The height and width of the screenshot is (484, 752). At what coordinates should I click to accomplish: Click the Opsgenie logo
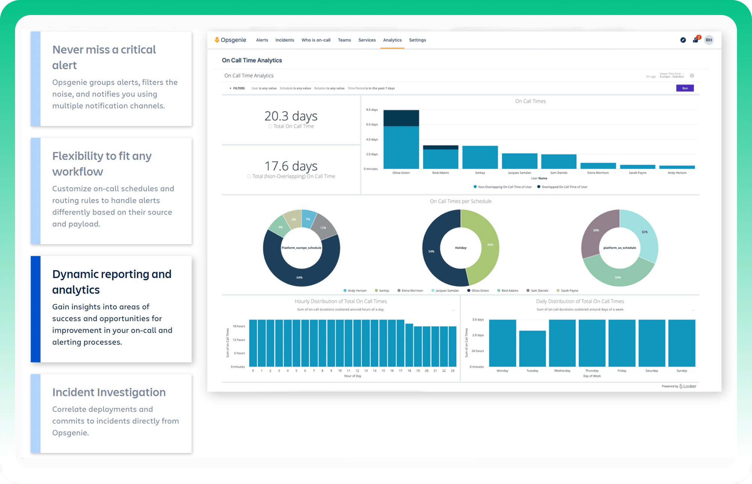pos(230,40)
